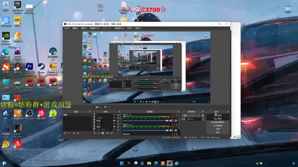Image resolution: width=298 pixels, height=167 pixels.
Task: Open GeForce Experience desktop icon
Action: pyautogui.click(x=6, y=39)
